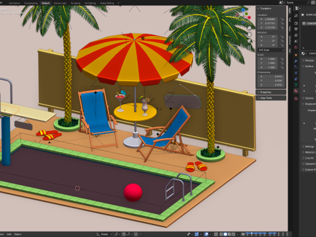Collapse the Surface panel in material properties
This screenshot has width=316, height=237.
[309, 66]
